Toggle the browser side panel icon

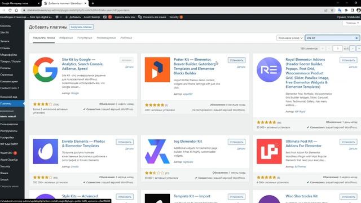tap(352, 10)
